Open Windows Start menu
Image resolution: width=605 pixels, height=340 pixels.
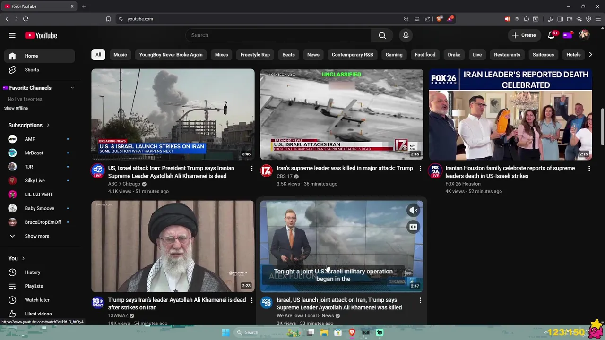226,332
